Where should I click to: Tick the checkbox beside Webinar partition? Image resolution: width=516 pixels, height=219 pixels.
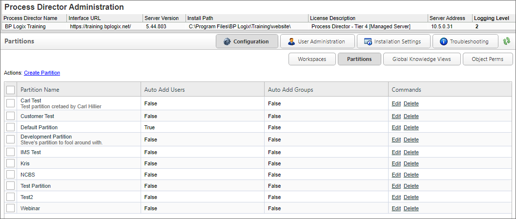coord(10,208)
